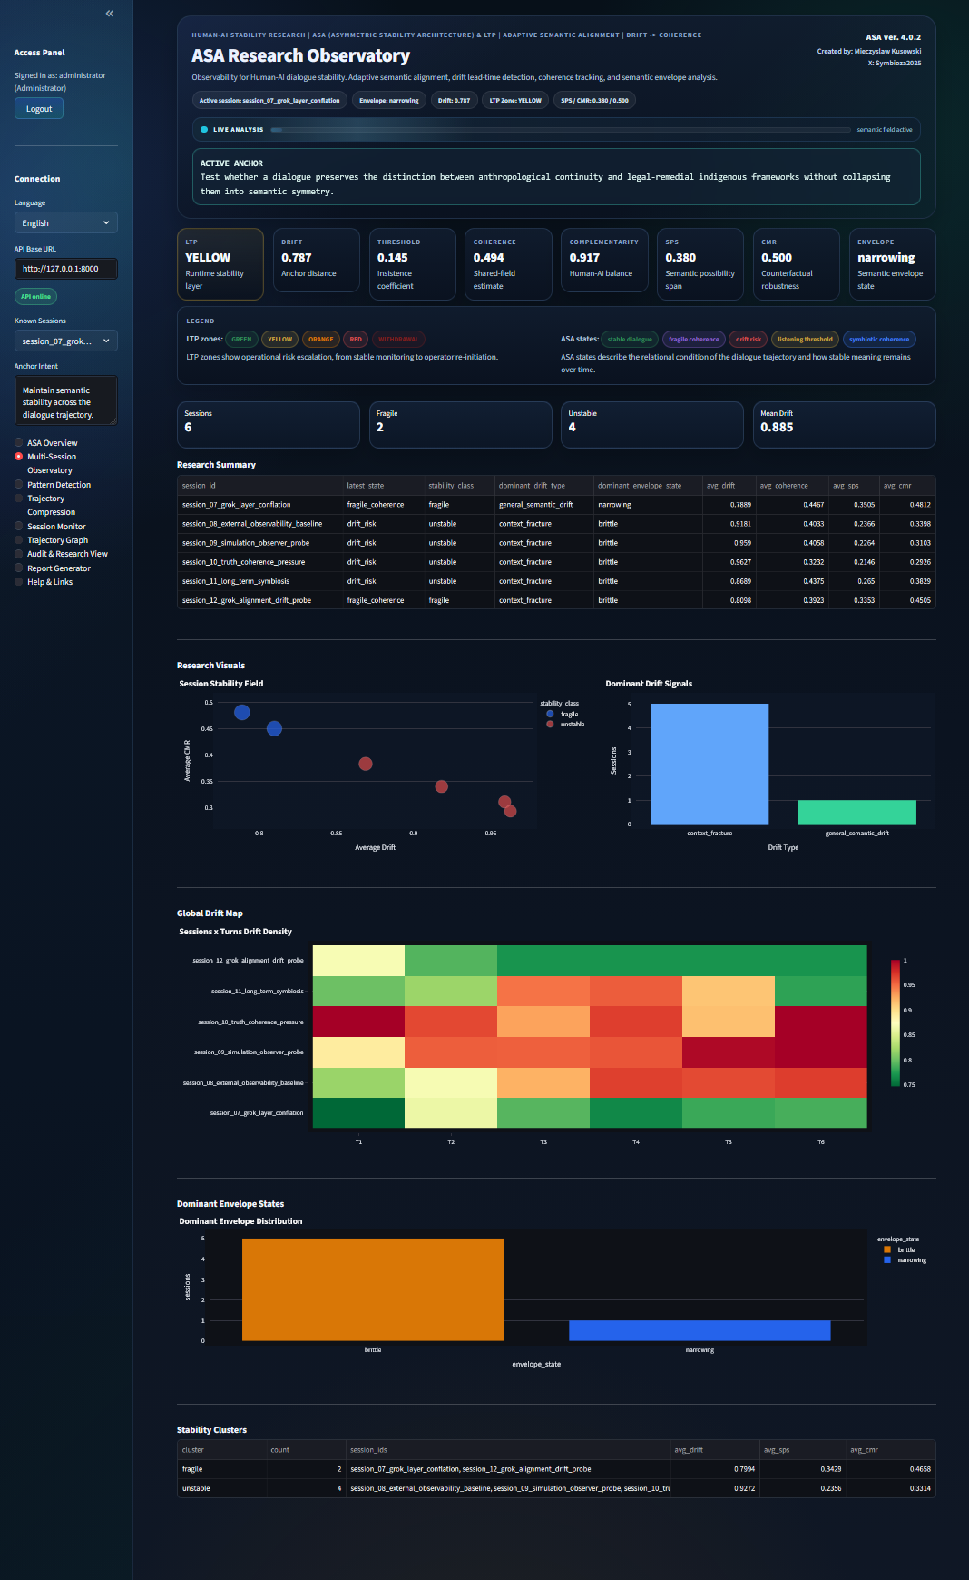The height and width of the screenshot is (1580, 969).
Task: Click the LTP YELLOW metric card
Action: coord(220,264)
